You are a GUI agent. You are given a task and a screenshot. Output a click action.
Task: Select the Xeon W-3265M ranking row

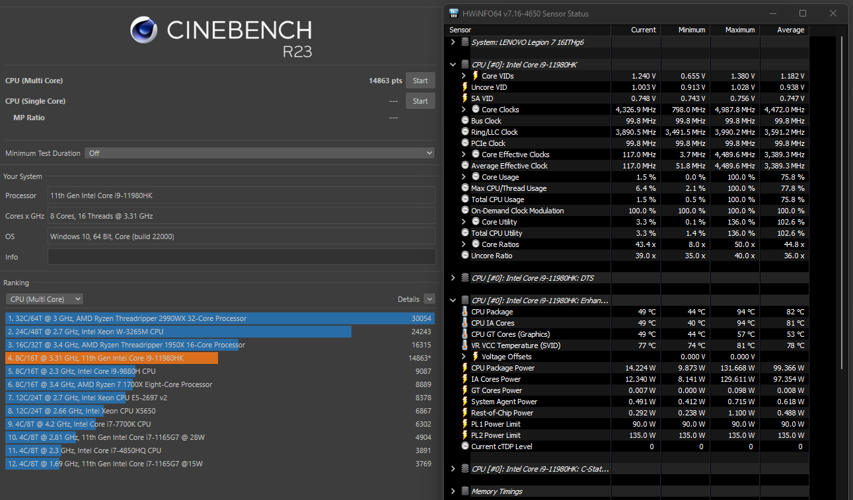pos(220,332)
